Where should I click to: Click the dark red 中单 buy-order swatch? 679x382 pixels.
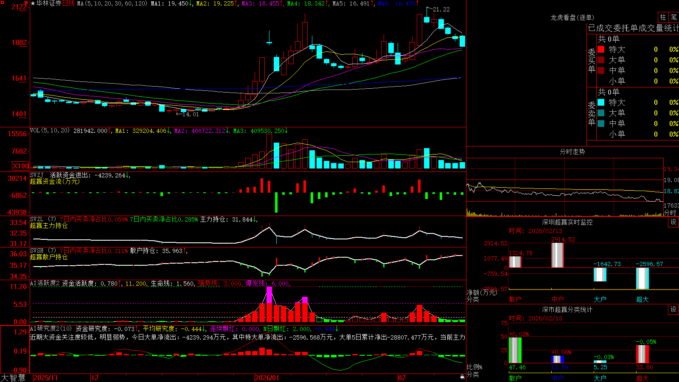[x=601, y=70]
